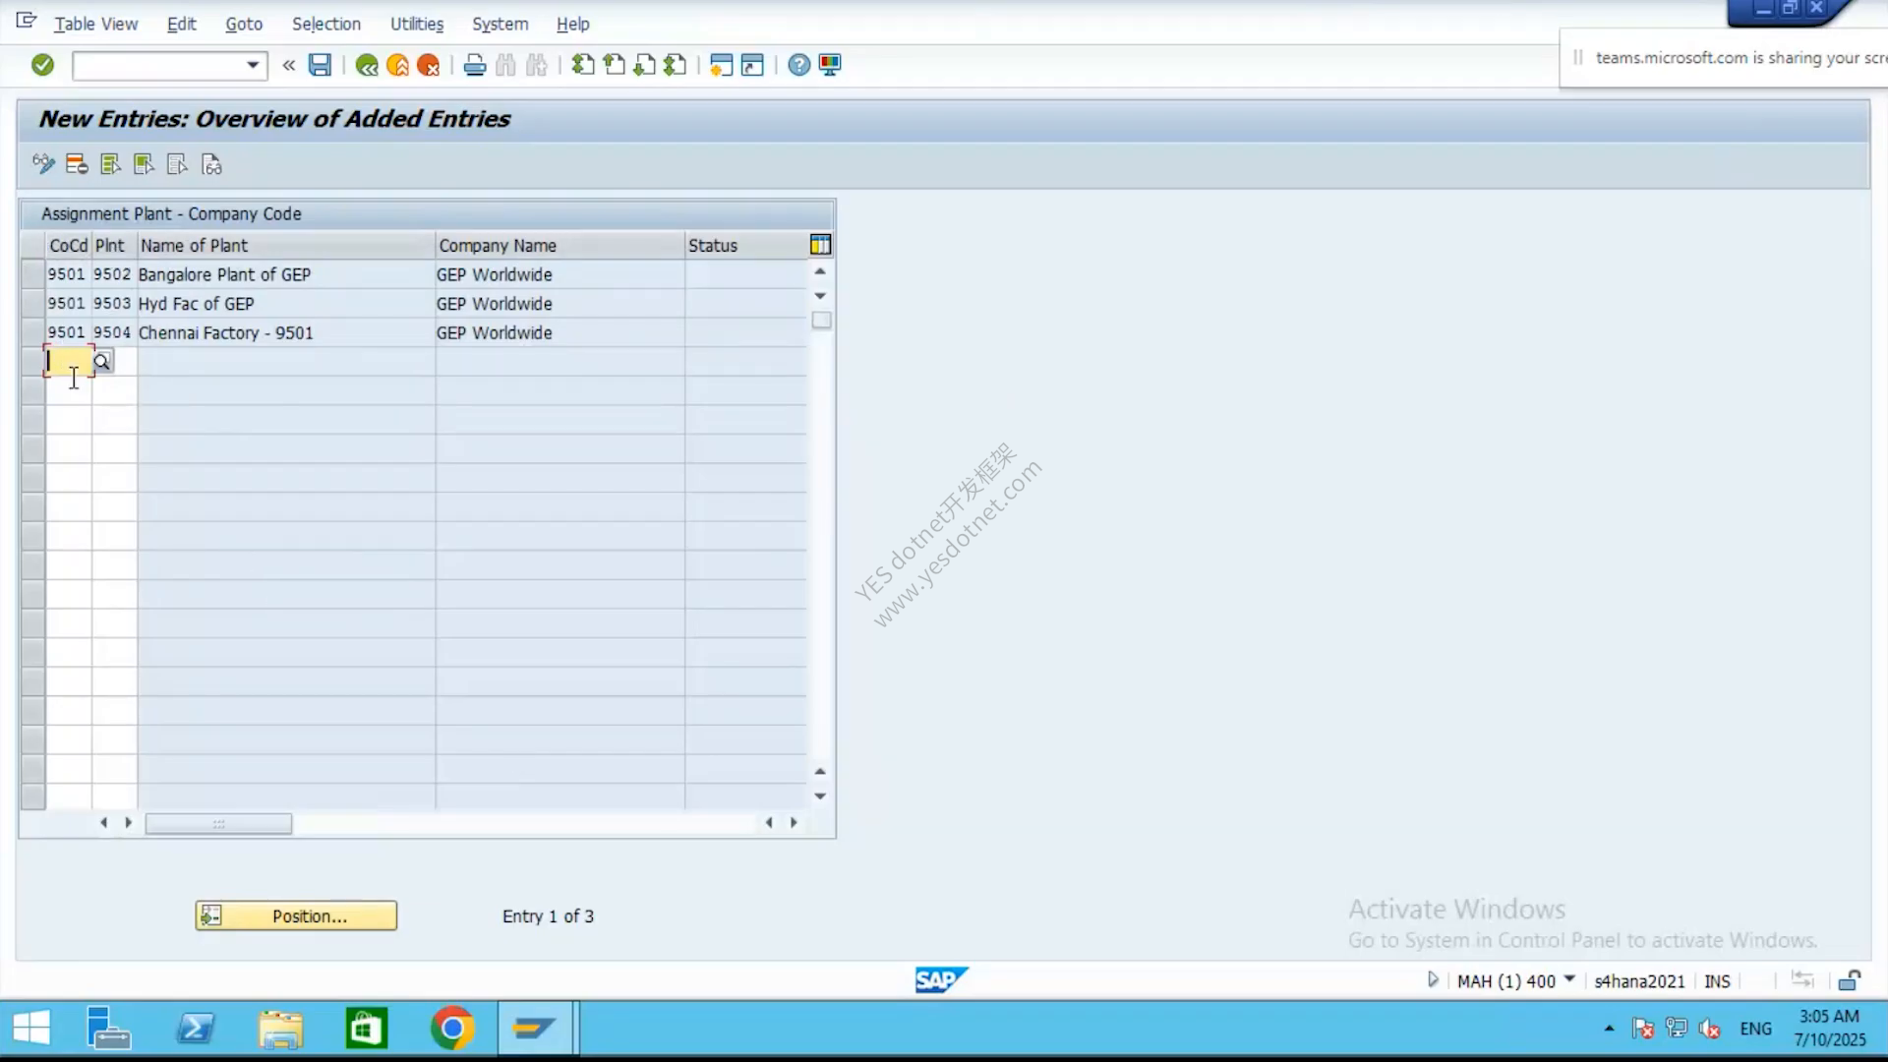Open the System menu

click(500, 24)
